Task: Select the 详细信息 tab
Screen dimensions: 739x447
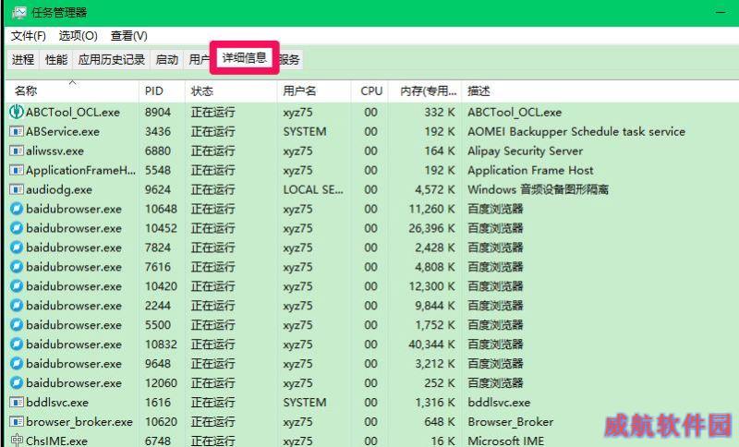Action: tap(245, 57)
